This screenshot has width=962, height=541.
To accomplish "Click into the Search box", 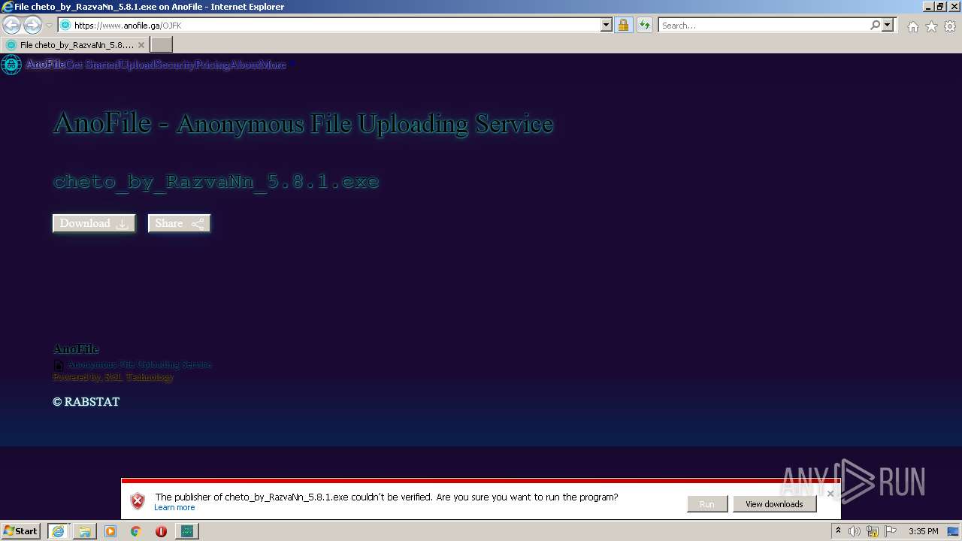I will pyautogui.click(x=764, y=26).
